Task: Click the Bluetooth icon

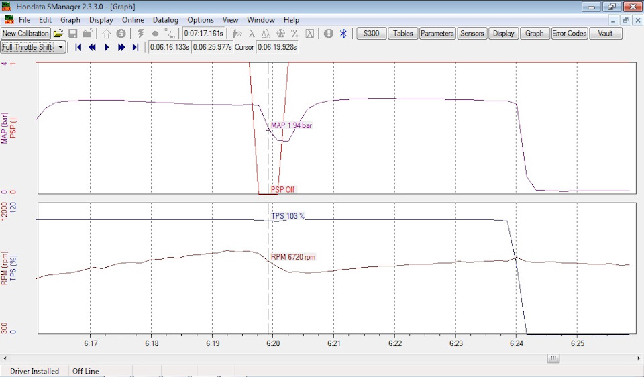Action: (343, 34)
